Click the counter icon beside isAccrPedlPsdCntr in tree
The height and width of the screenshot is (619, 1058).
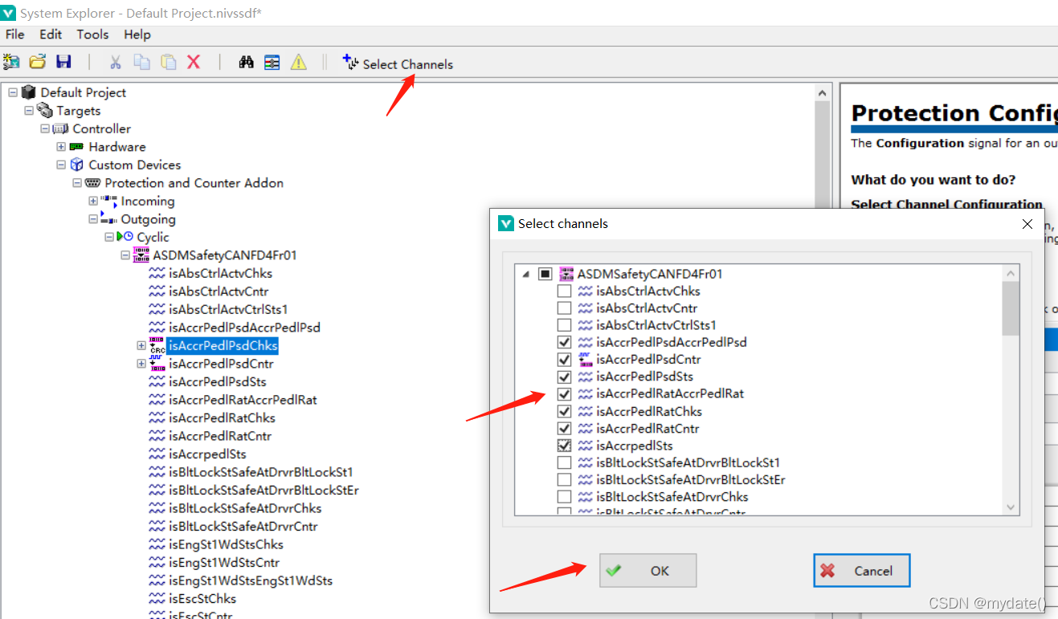click(157, 364)
